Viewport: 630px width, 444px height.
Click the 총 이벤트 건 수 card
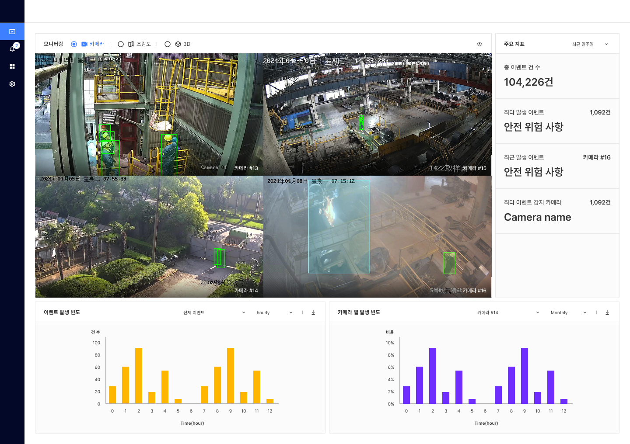point(557,76)
